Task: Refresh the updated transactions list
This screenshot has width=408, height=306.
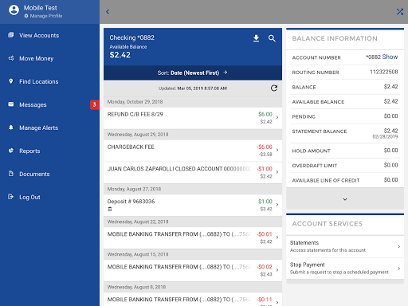Action: tap(274, 88)
